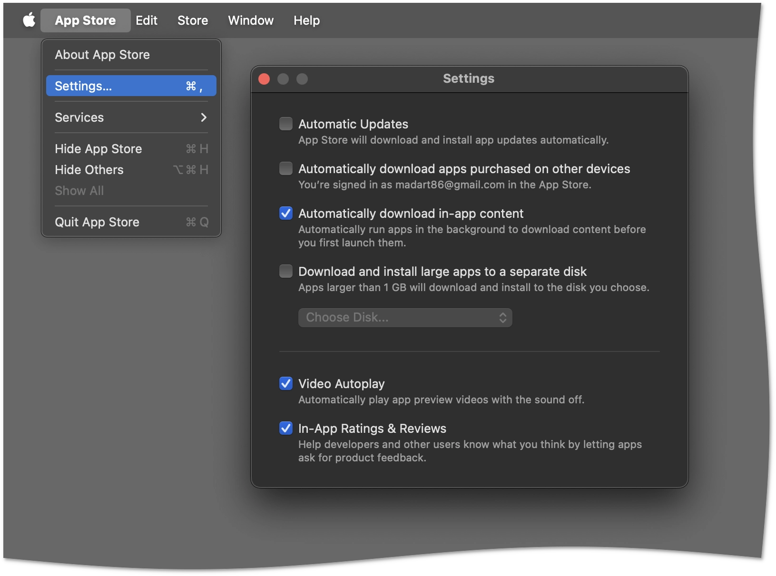Screen dimensions: 776x576
Task: Click the Settings window title
Action: point(469,78)
